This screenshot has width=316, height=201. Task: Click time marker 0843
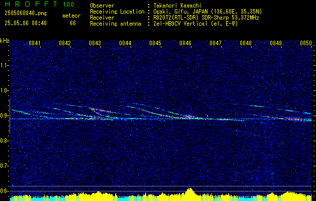pyautogui.click(x=95, y=43)
